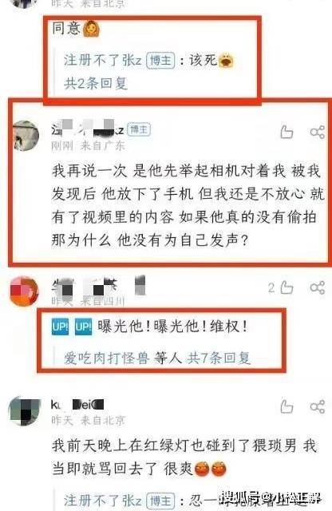Tap the first UP! badge

[61, 327]
